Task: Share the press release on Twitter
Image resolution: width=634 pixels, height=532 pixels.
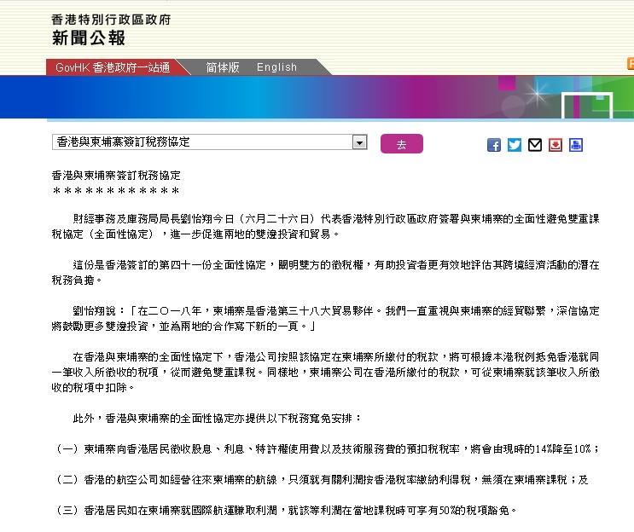Action: tap(515, 145)
